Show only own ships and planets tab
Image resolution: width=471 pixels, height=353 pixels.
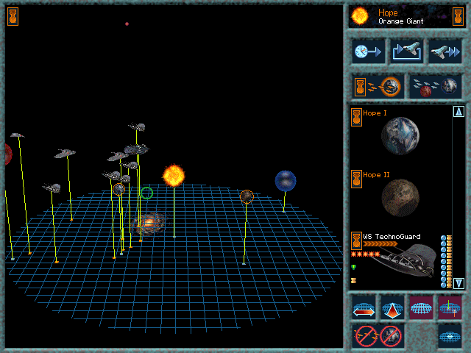[x=378, y=87]
